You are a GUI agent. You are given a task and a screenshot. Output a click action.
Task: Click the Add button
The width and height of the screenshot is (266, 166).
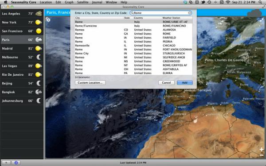[185, 83]
